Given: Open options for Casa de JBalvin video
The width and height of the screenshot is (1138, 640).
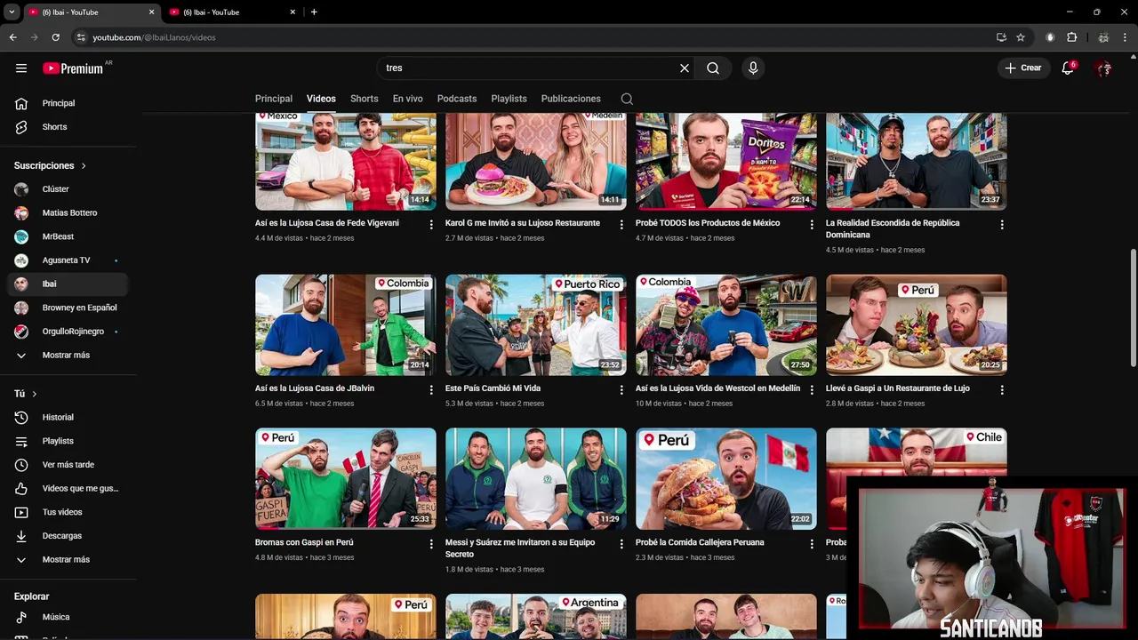Looking at the screenshot, I should point(431,390).
